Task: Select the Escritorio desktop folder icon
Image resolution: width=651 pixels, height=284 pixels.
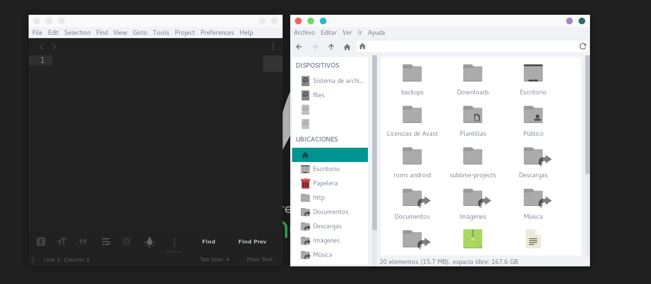Action: tap(533, 73)
